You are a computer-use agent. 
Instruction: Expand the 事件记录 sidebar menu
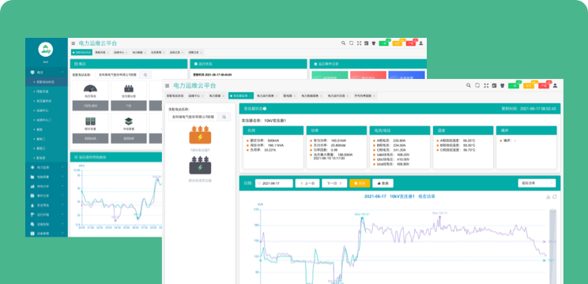(47, 196)
